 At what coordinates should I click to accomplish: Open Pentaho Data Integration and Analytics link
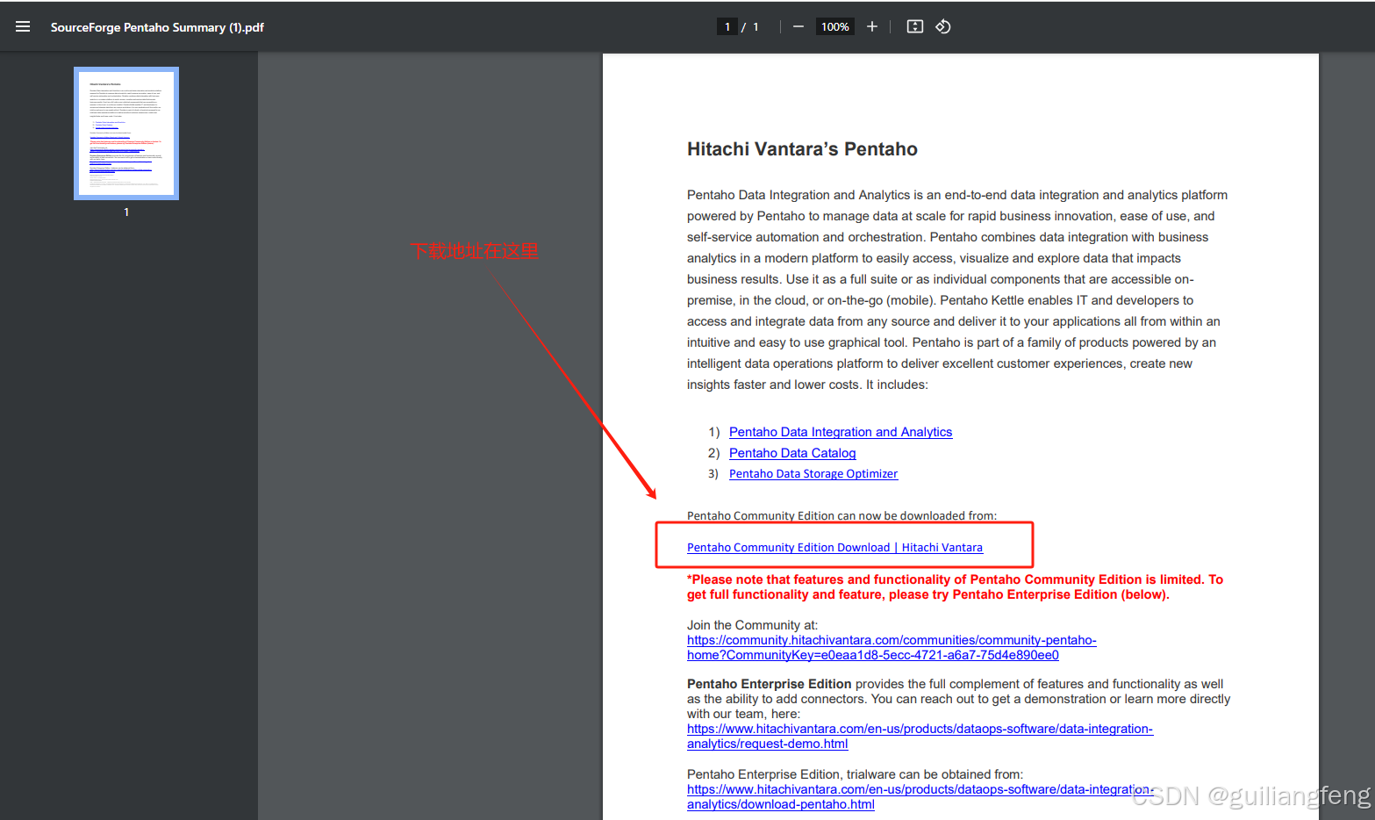pyautogui.click(x=841, y=432)
